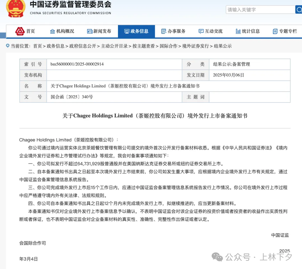Click the chat bubble icon for 互动交流
This screenshot has height=269, width=302.
tap(201, 31)
